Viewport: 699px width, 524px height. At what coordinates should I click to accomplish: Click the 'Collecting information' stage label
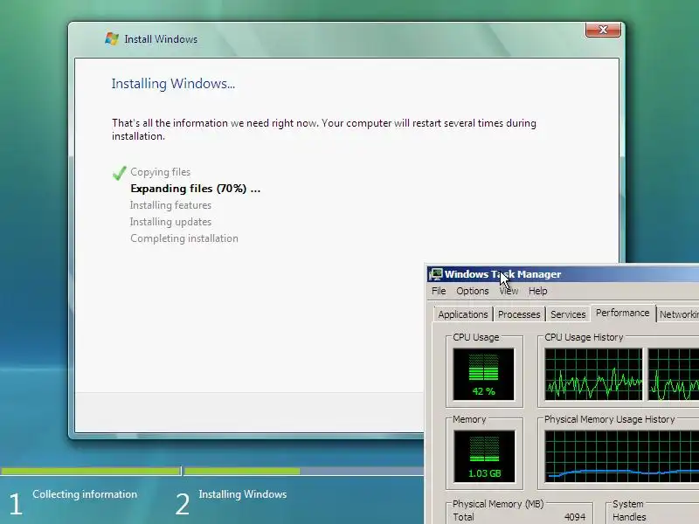(85, 494)
